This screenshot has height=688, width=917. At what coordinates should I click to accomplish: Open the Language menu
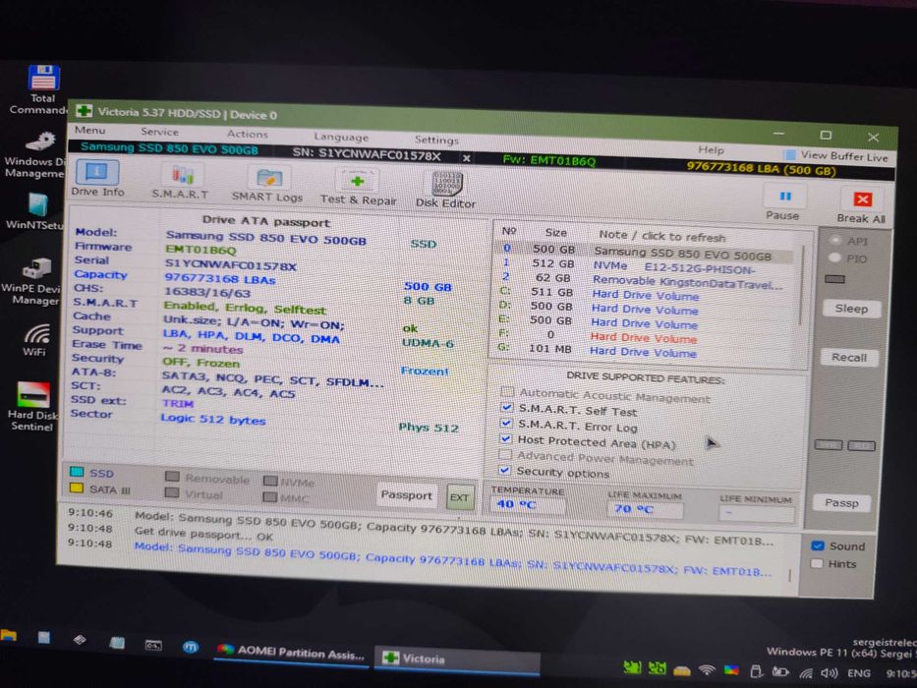coord(341,137)
